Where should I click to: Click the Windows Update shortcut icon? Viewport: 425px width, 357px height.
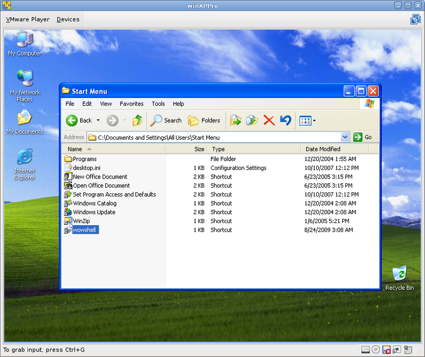point(68,212)
